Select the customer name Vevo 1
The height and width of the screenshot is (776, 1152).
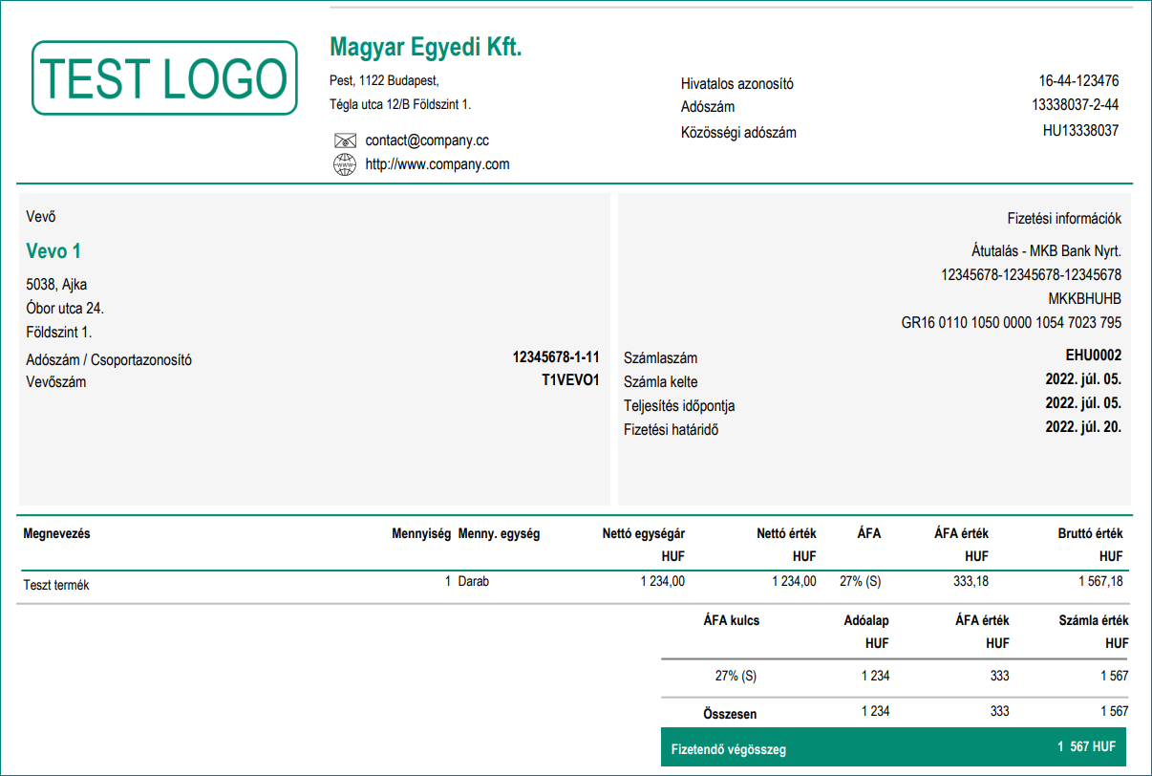tap(53, 251)
